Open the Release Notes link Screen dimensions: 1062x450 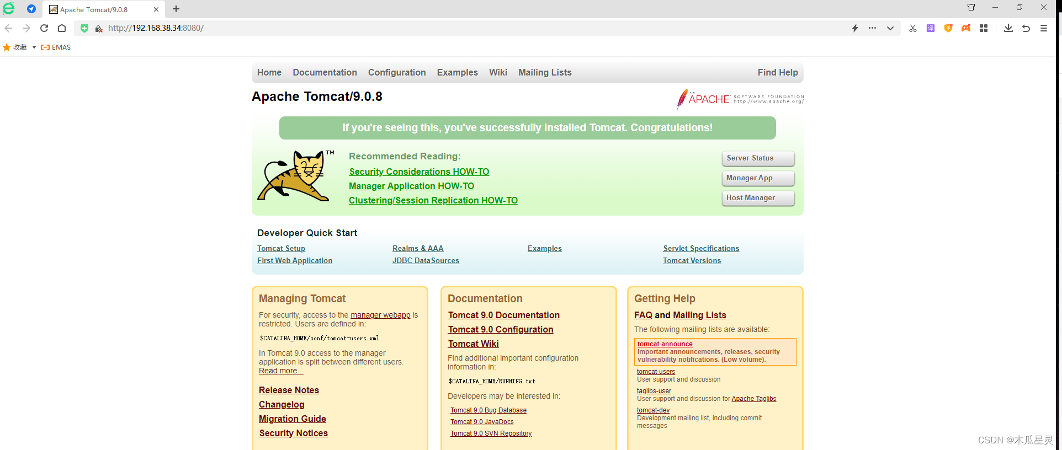289,390
